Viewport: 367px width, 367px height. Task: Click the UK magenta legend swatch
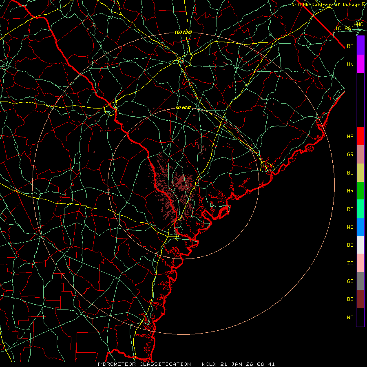pyautogui.click(x=360, y=64)
